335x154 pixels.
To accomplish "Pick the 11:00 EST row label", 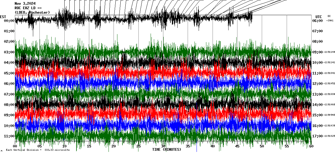I will point(9,136).
